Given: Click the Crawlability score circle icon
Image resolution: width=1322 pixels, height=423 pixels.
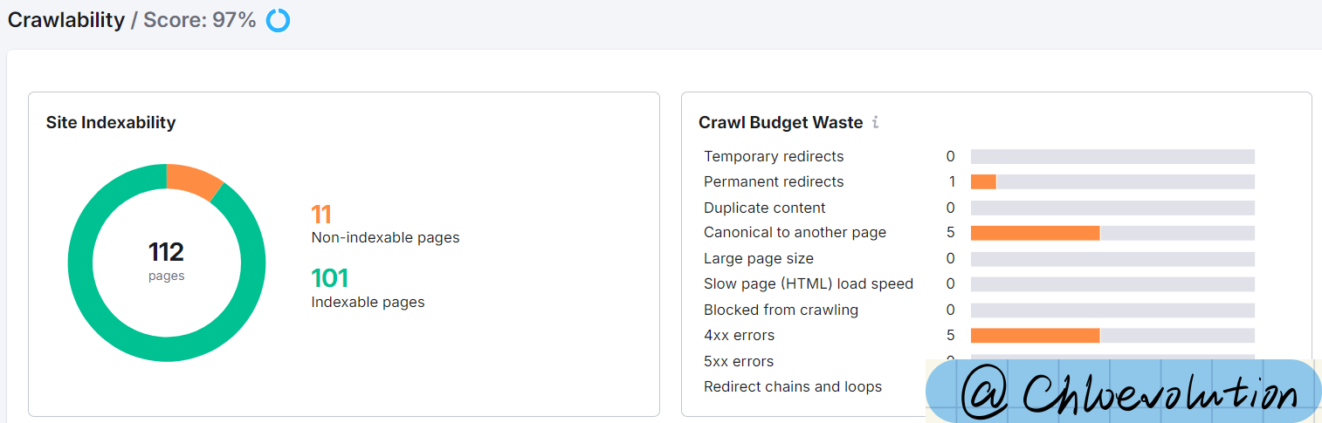Looking at the screenshot, I should pos(278,20).
